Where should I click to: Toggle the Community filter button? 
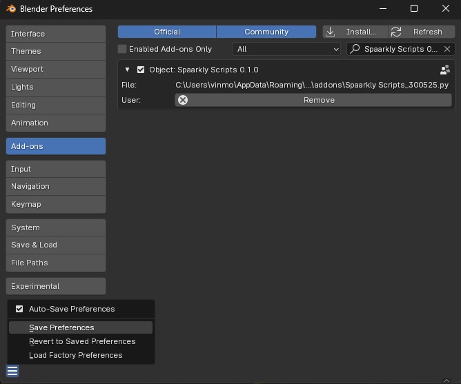tap(266, 32)
